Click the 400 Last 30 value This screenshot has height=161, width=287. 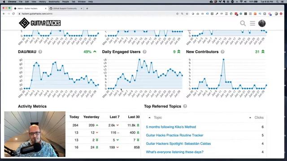(x=133, y=132)
